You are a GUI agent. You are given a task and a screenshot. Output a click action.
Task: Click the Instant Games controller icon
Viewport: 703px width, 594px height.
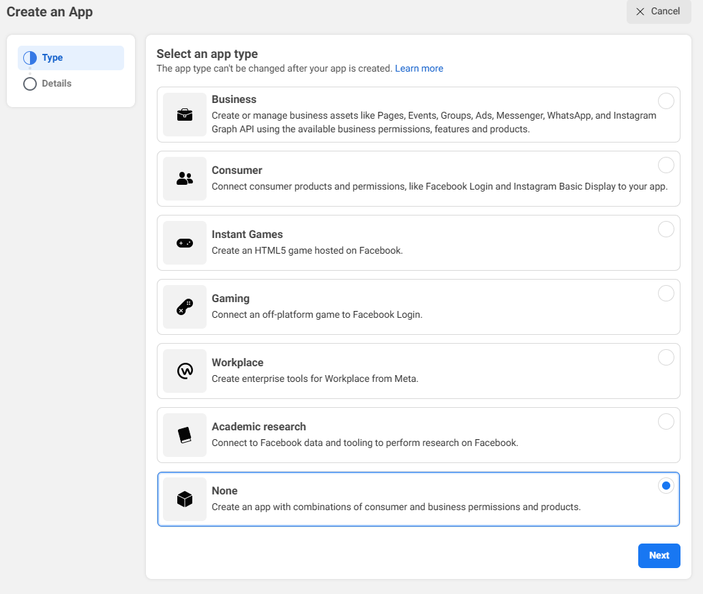(185, 243)
